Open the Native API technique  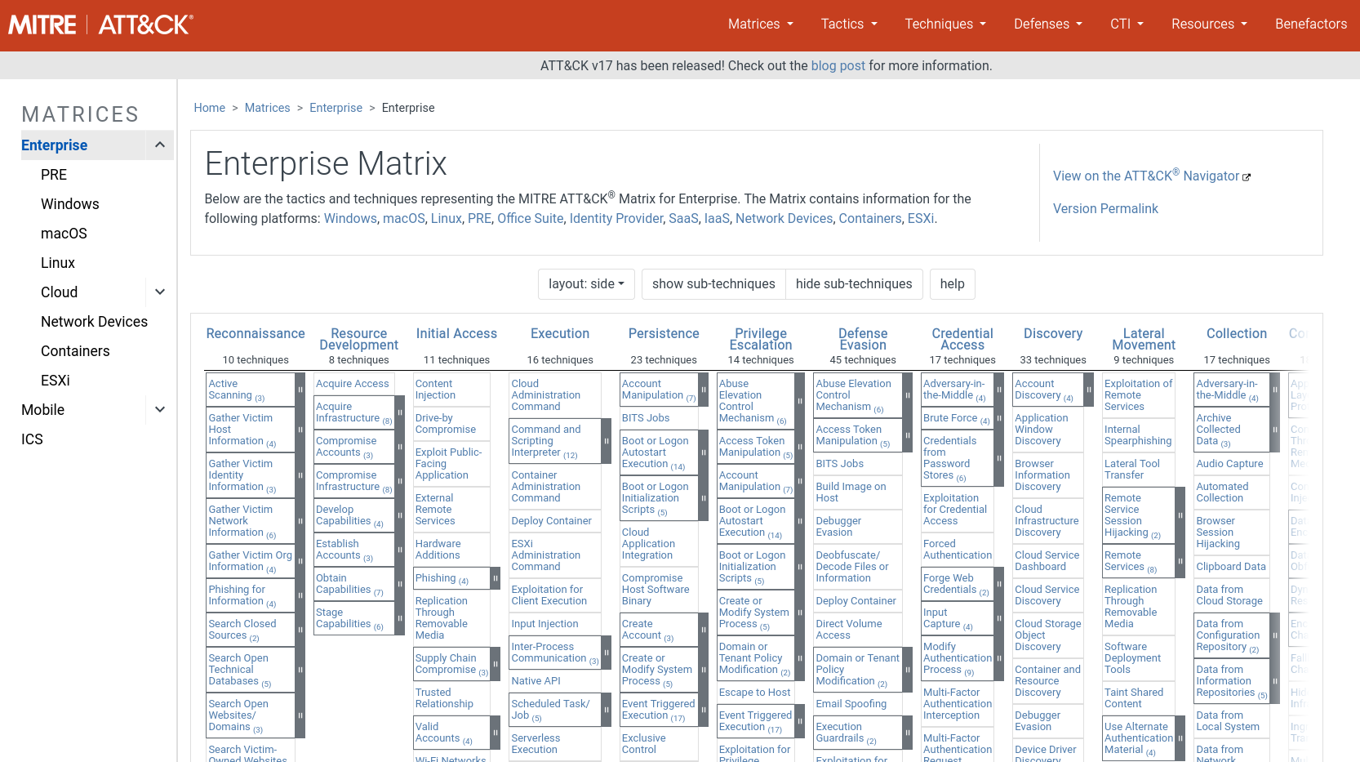tap(536, 681)
